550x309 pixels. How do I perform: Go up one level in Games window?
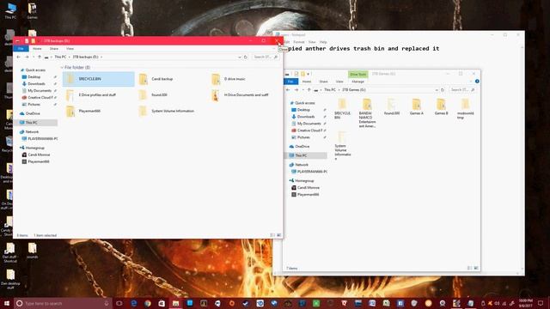point(309,90)
